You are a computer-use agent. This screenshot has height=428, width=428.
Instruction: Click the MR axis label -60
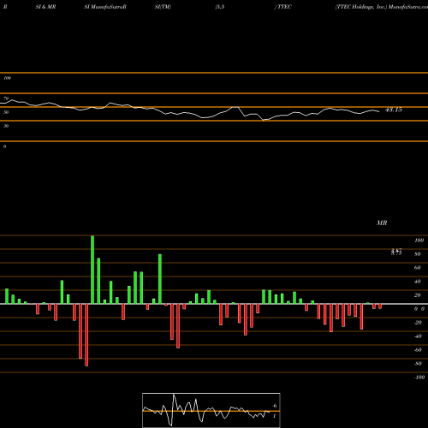click(418, 350)
